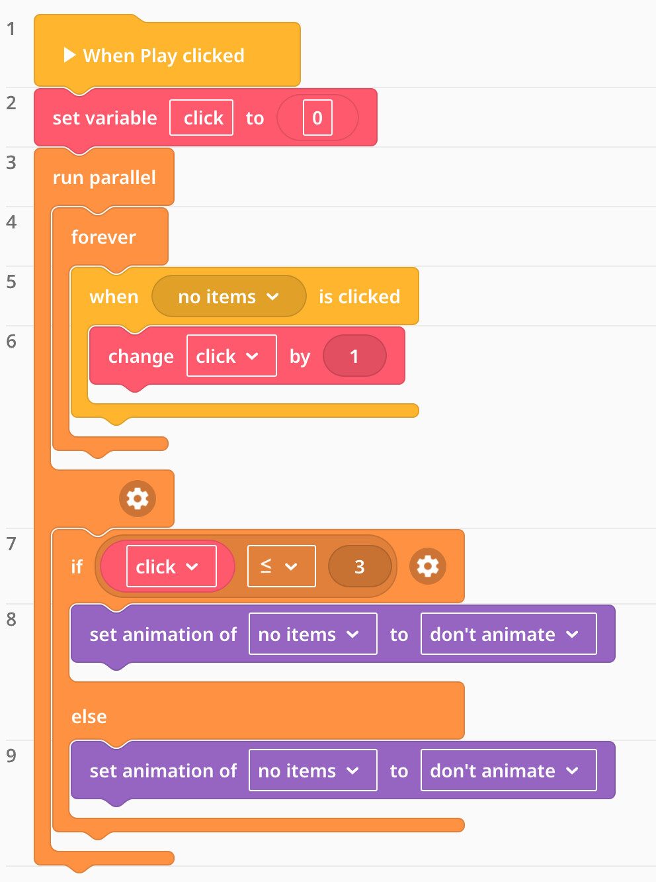Select the 'When Play clicked' block
The image size is (656, 882).
click(164, 56)
